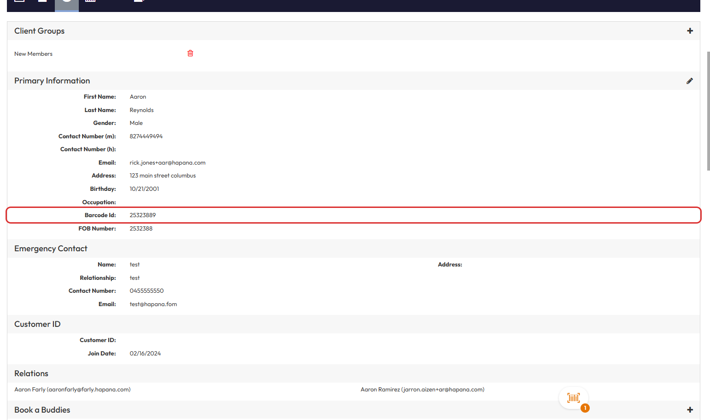Image resolution: width=710 pixels, height=420 pixels.
Task: Click the email rick.jones+aar@hapana.com
Action: (167, 163)
